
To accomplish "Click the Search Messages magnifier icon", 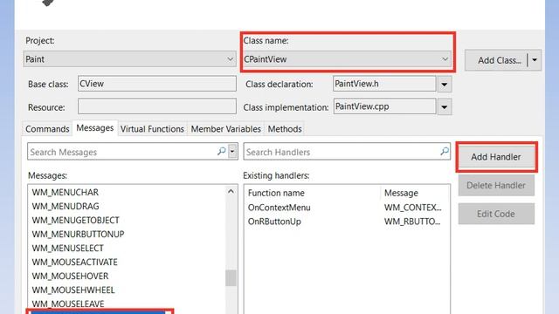I will click(221, 151).
